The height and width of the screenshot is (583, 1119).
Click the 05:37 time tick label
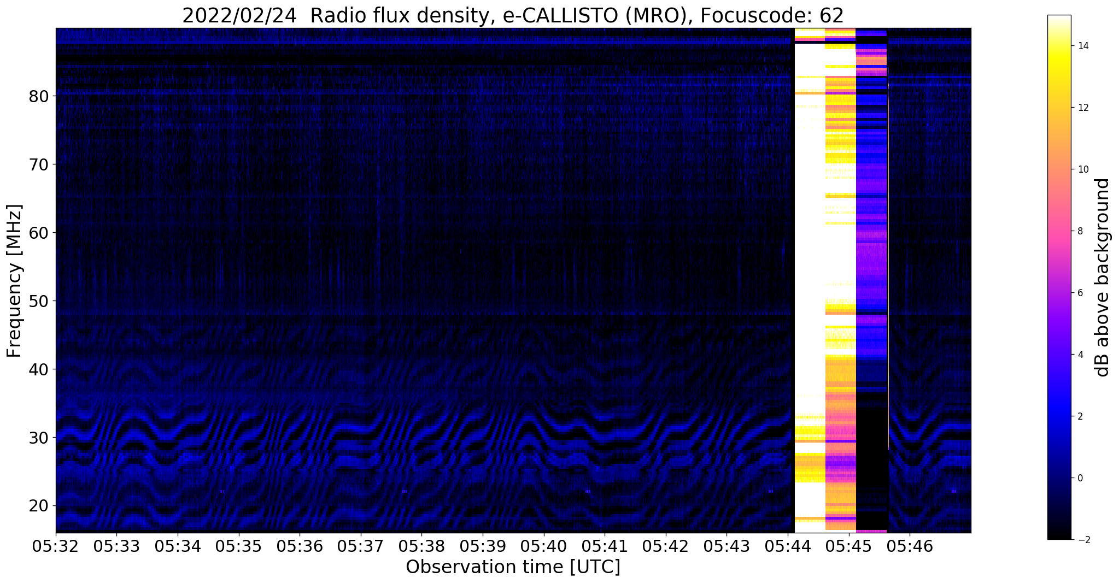pyautogui.click(x=361, y=545)
